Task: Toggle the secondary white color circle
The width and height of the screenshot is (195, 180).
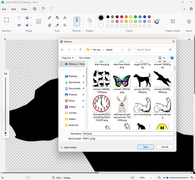Action: 101,25
